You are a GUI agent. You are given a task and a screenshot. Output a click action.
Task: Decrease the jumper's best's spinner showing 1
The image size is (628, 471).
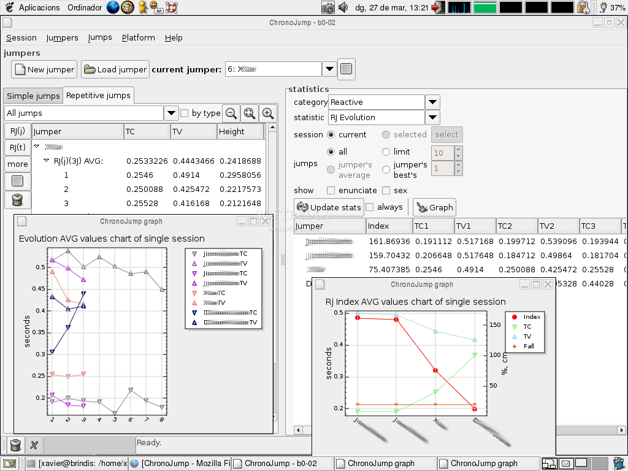point(459,172)
